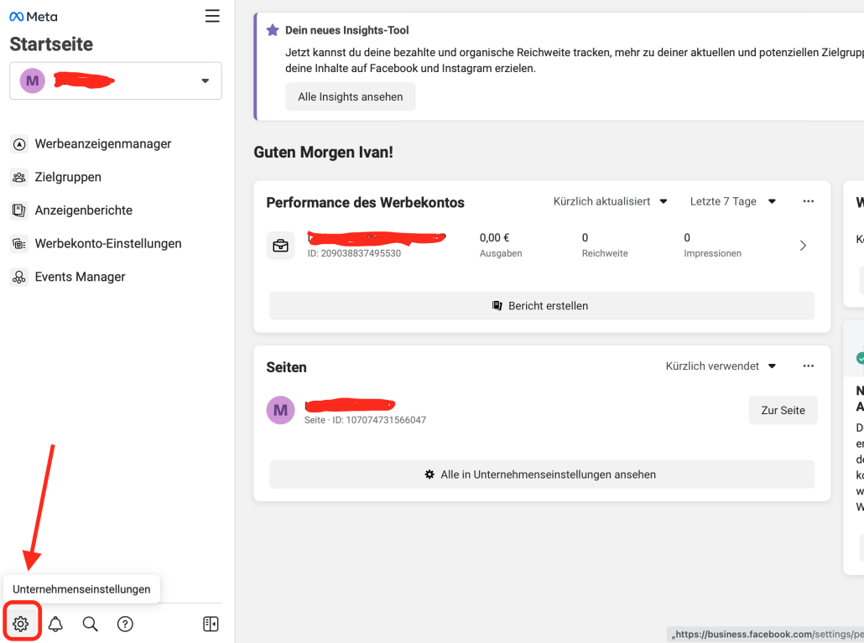Click the ad account briefcase icon
This screenshot has height=643, width=864.
tap(280, 246)
